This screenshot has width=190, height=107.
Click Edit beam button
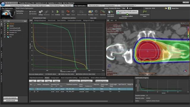coord(41,81)
